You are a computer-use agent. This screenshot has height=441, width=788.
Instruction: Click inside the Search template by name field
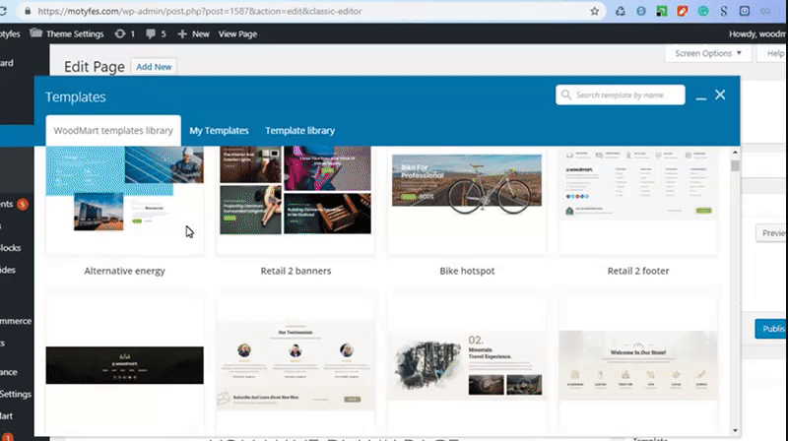click(x=621, y=94)
